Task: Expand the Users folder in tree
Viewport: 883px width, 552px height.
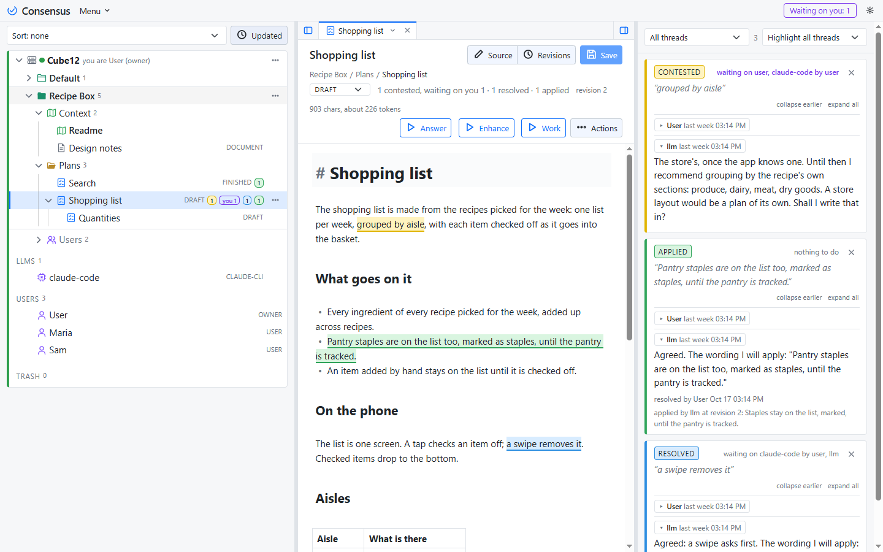Action: 39,240
